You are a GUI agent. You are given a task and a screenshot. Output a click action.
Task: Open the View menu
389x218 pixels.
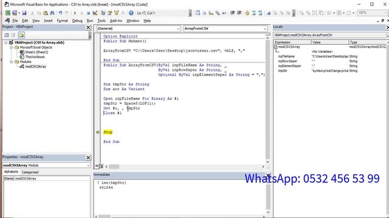(36, 21)
